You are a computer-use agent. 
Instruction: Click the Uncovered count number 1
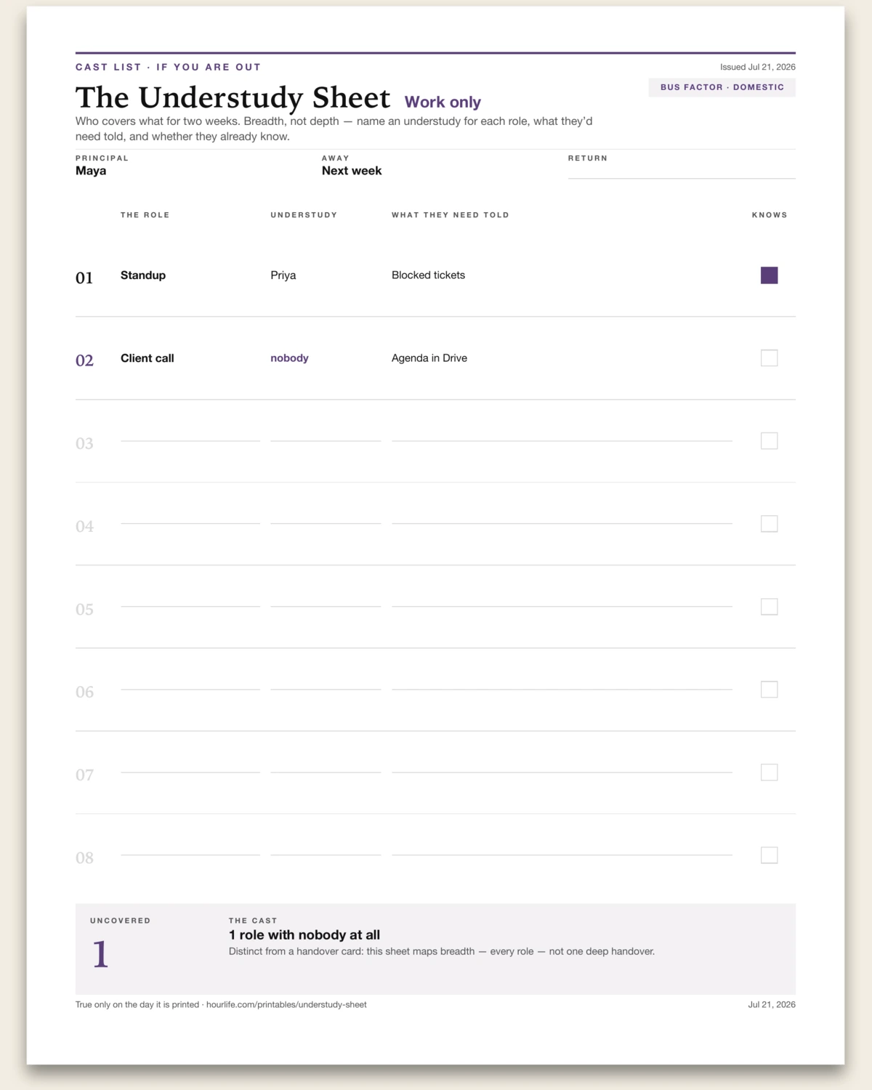(x=100, y=954)
